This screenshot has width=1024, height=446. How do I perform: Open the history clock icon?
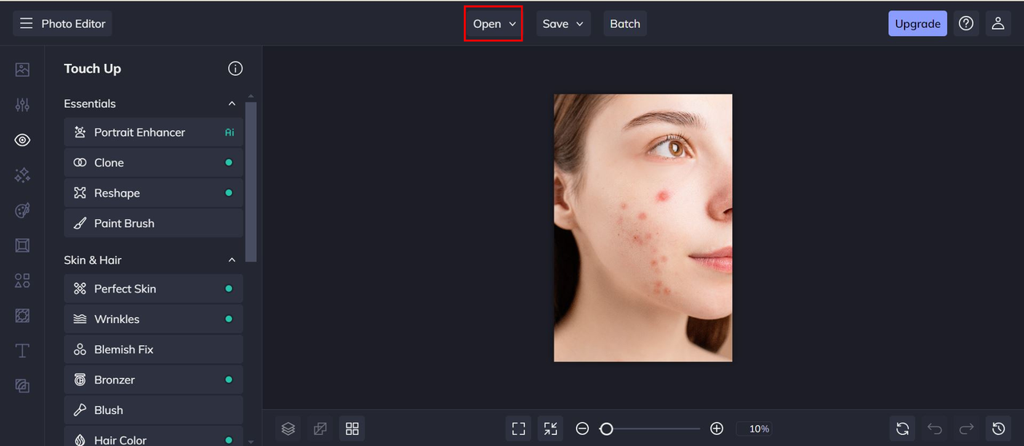(x=998, y=428)
